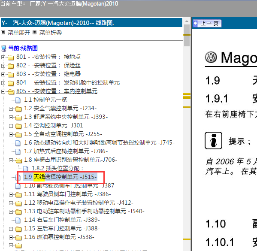Expand the 801 接地点 folder

(x=3, y=57)
